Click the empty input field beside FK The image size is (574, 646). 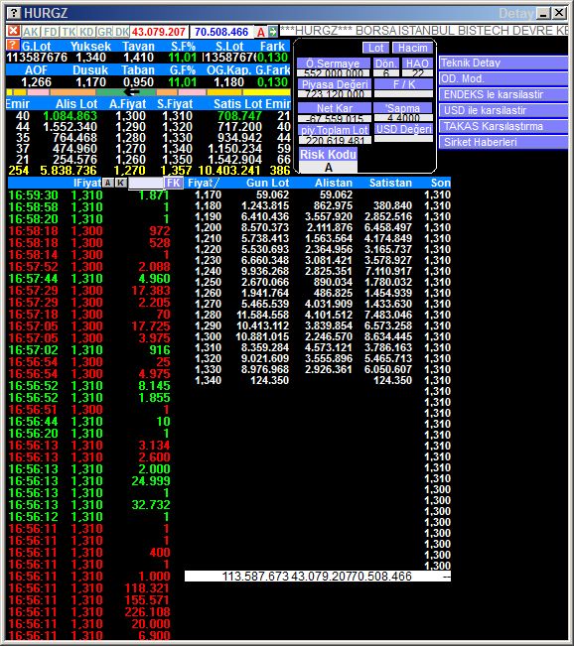146,183
